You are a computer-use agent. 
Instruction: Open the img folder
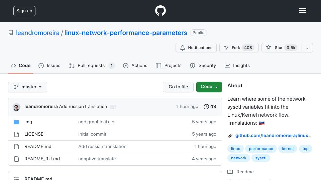click(x=28, y=122)
